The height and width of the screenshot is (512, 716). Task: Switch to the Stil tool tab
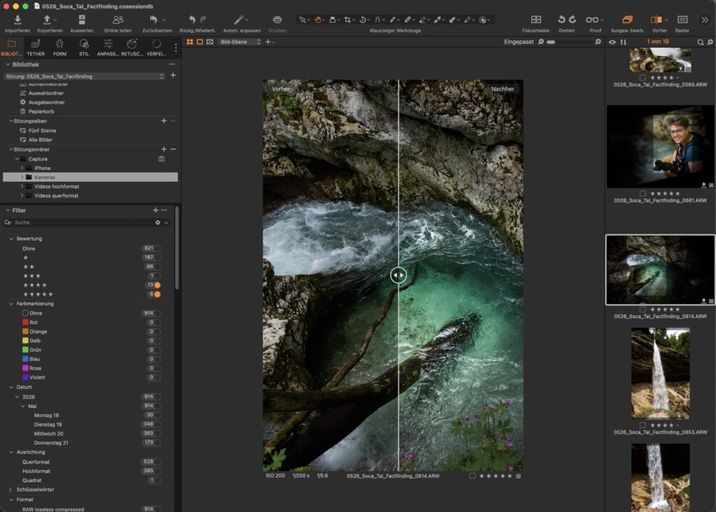[x=84, y=48]
